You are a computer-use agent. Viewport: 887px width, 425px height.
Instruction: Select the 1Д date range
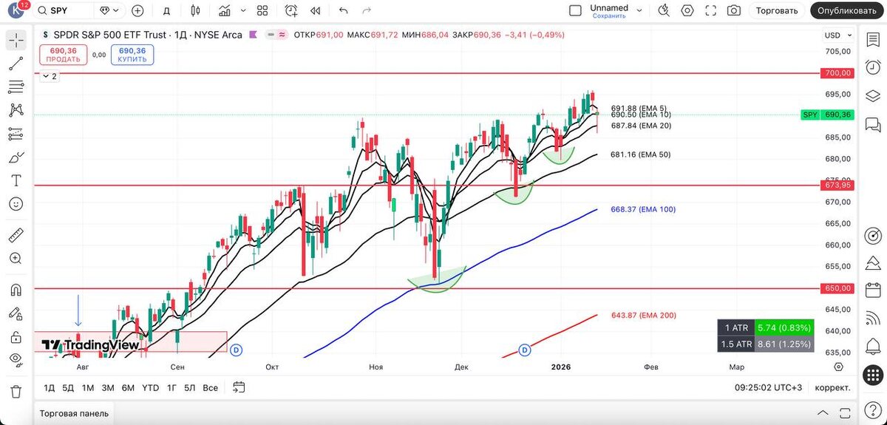tap(50, 387)
